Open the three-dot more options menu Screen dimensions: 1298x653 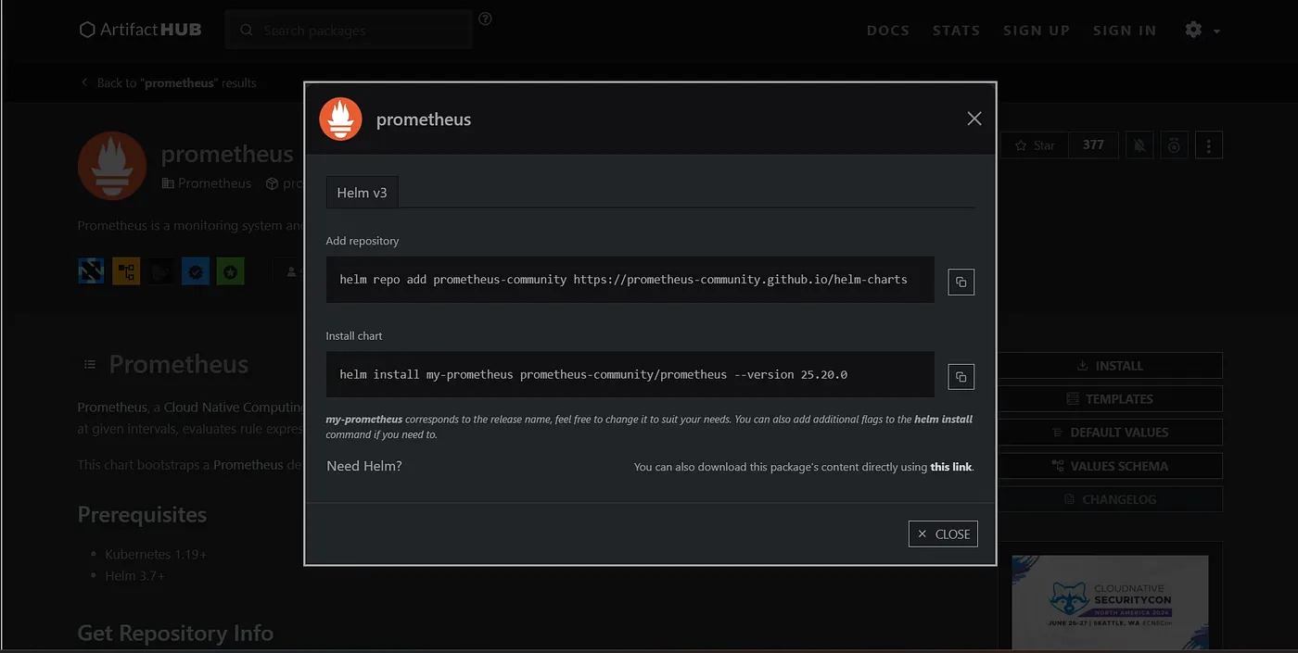point(1209,145)
